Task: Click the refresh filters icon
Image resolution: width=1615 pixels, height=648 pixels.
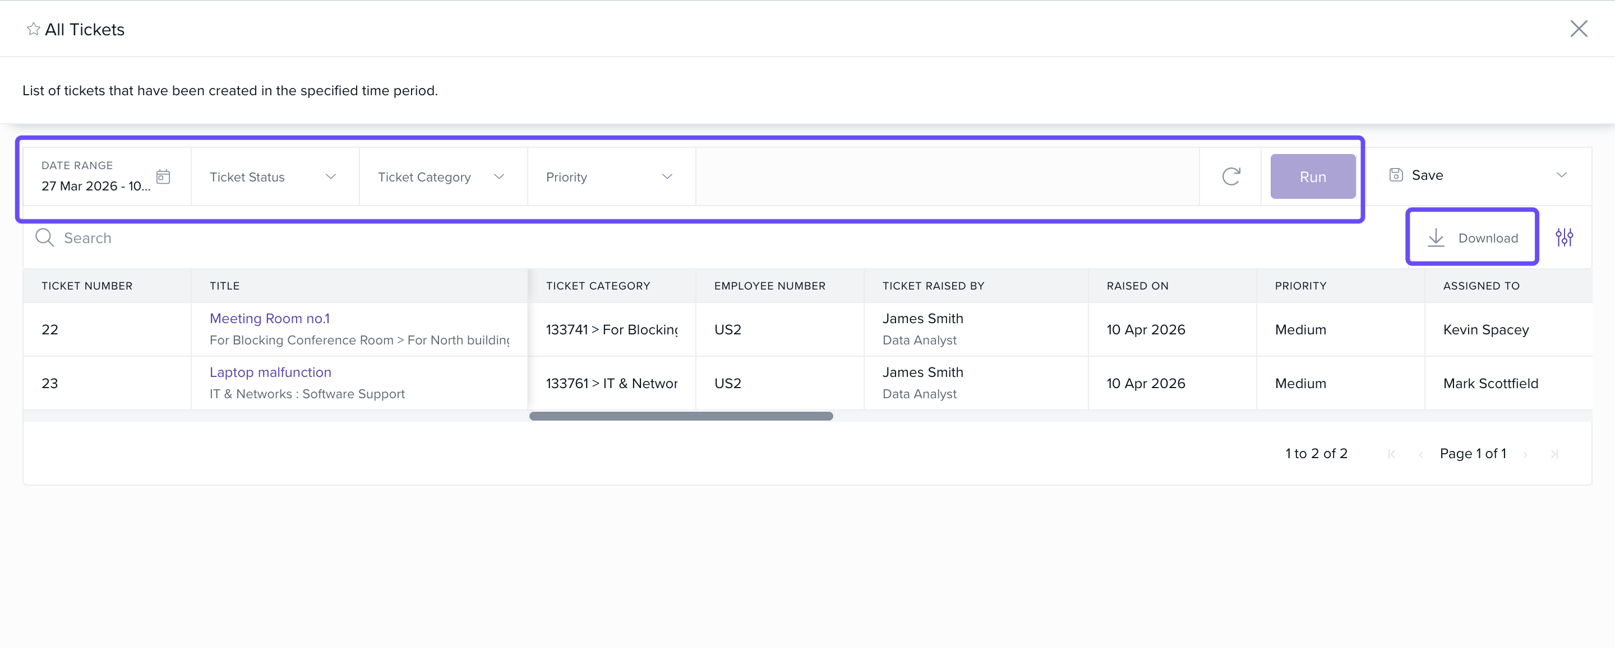Action: [x=1231, y=176]
